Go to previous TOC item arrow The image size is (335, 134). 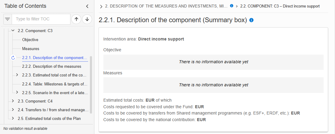coord(76,19)
